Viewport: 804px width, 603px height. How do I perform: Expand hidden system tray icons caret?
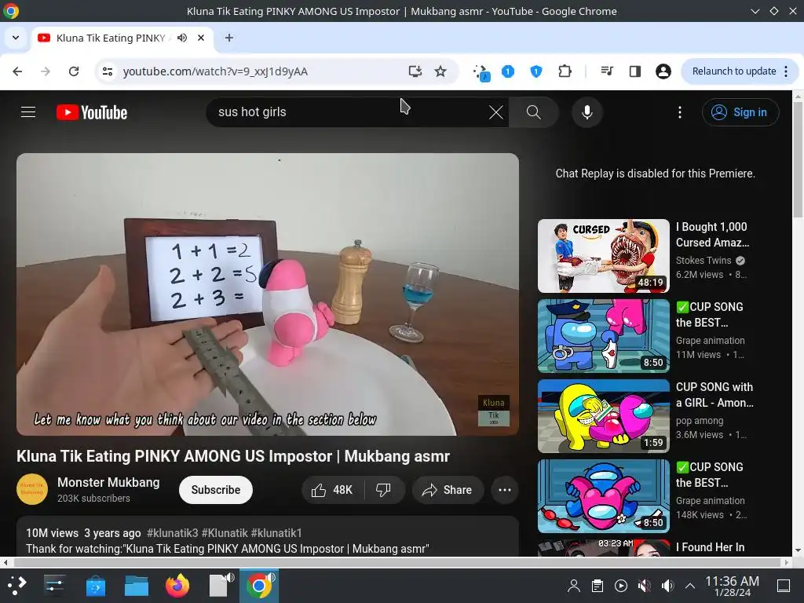690,586
